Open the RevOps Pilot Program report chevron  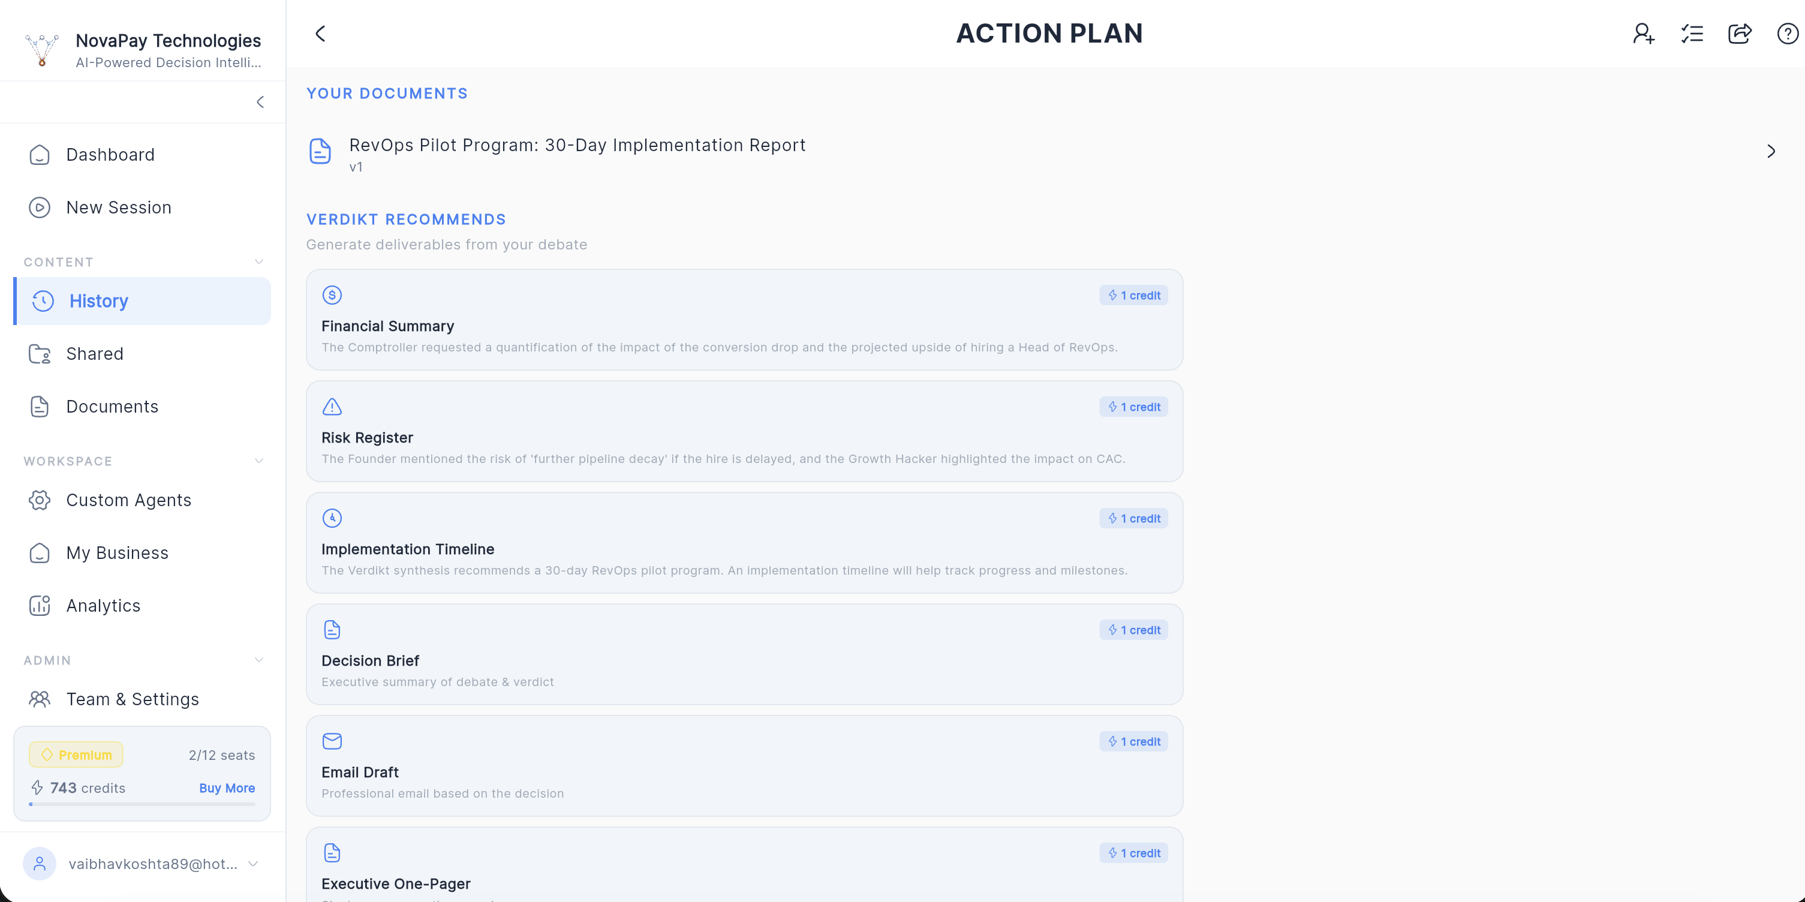pyautogui.click(x=1771, y=151)
